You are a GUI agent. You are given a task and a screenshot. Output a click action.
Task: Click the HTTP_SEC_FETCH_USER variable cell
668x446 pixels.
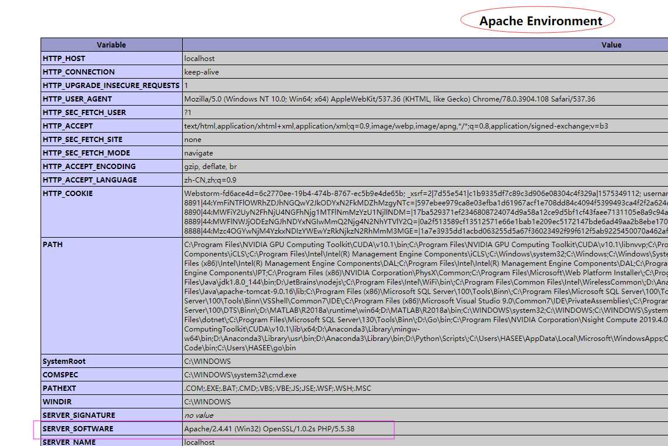click(111, 112)
